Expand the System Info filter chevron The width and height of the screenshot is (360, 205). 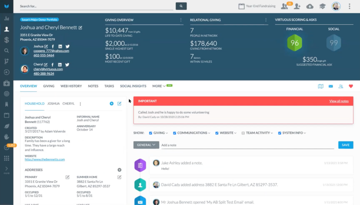305,133
